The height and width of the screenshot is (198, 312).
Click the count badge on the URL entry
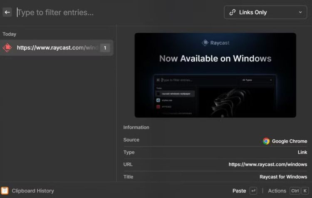point(105,48)
